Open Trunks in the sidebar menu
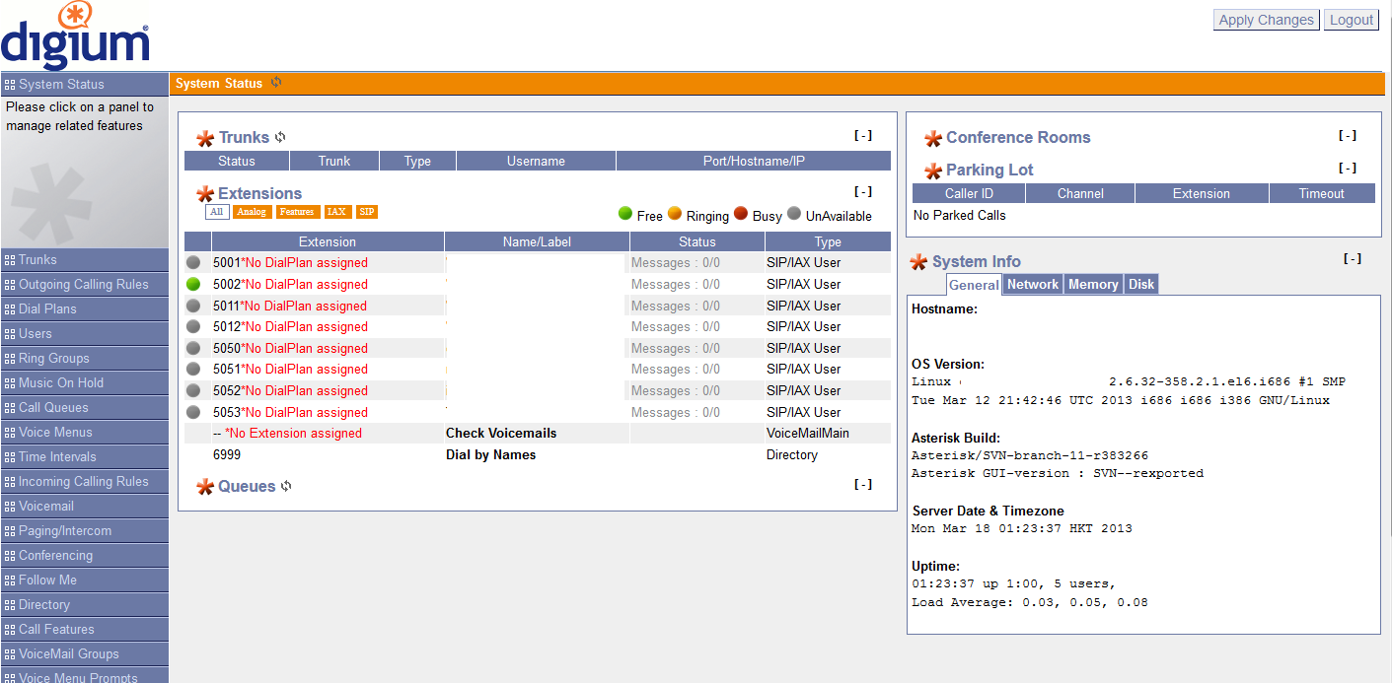 click(x=84, y=260)
